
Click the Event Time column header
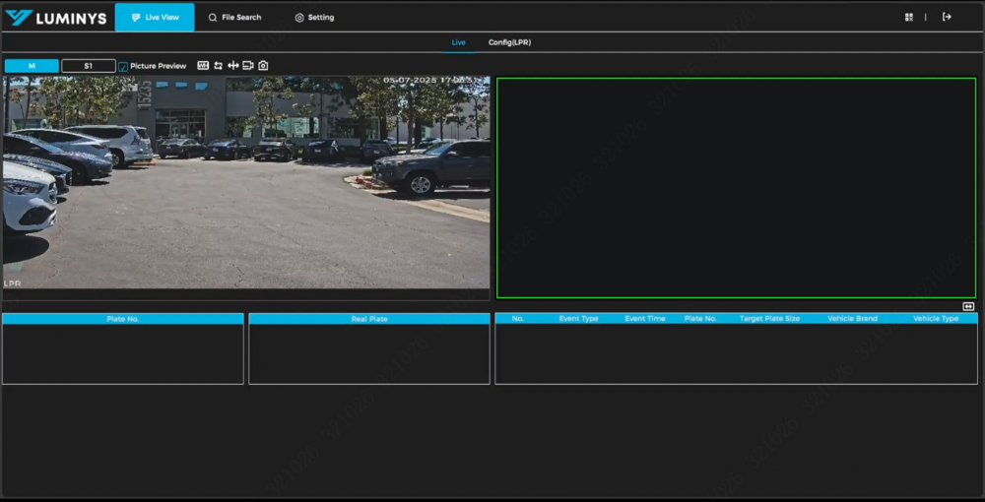pos(645,319)
